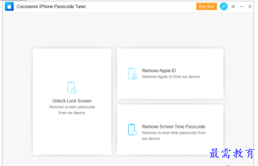
Task: Minimize the Passcode Tuner window
Action: (x=242, y=6)
